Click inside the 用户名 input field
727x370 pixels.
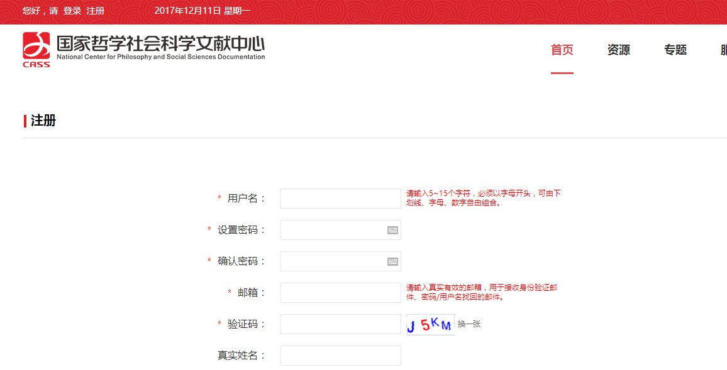coord(340,198)
